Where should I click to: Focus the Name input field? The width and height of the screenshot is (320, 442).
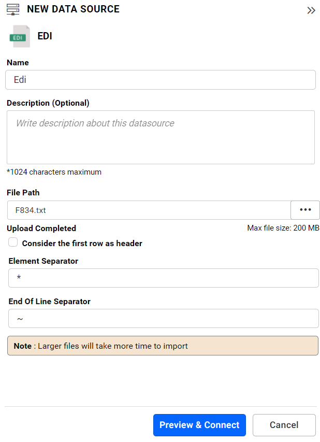(161, 80)
